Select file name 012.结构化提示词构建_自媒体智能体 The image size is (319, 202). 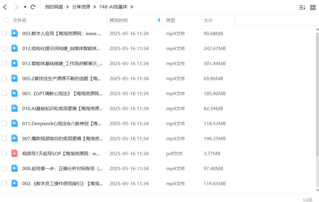point(61,49)
